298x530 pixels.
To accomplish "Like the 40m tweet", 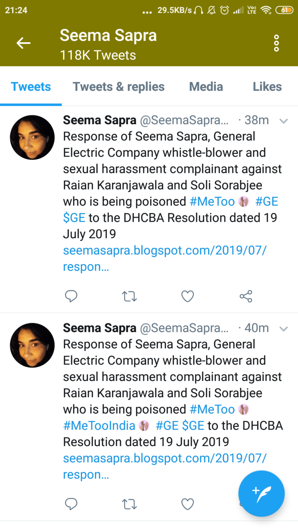I will (187, 504).
